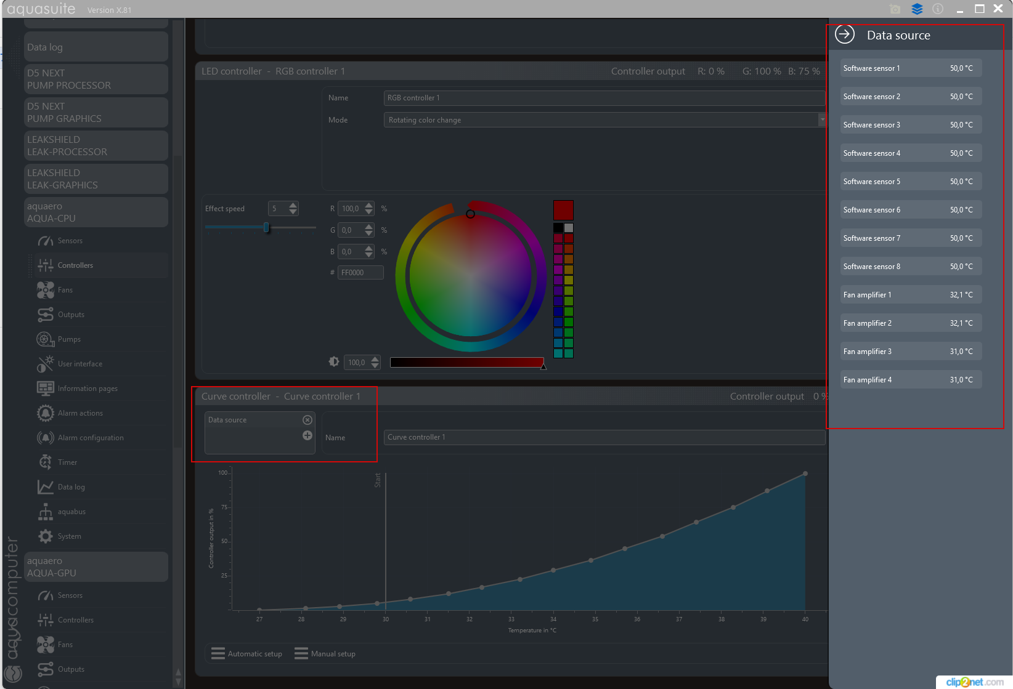Click the Effect speed slider handle

tap(266, 228)
